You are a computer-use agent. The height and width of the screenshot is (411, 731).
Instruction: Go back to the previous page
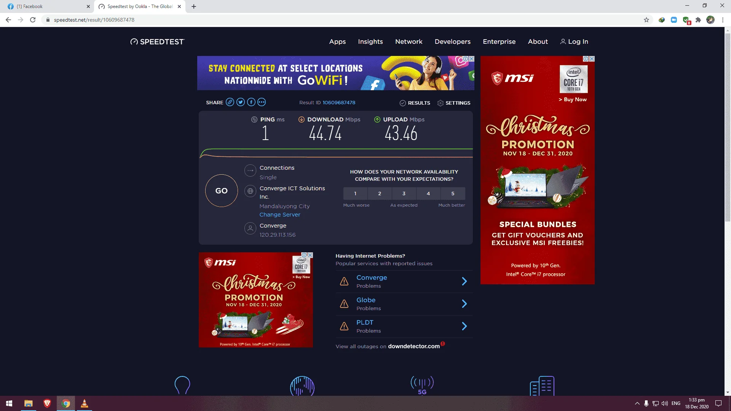click(x=8, y=20)
